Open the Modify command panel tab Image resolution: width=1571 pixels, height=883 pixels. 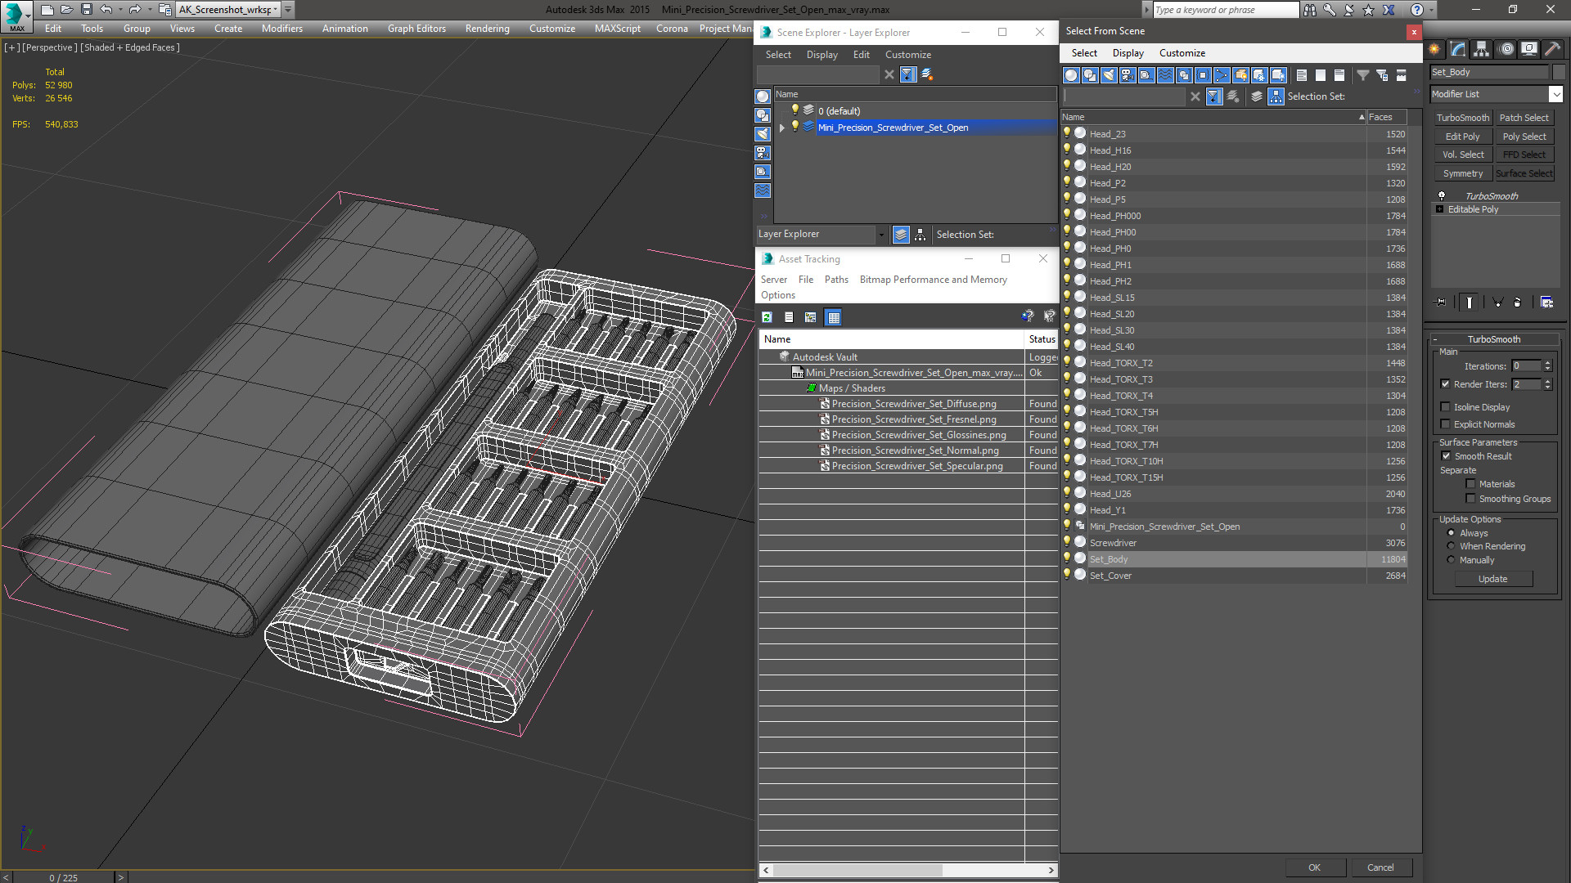coord(1458,49)
